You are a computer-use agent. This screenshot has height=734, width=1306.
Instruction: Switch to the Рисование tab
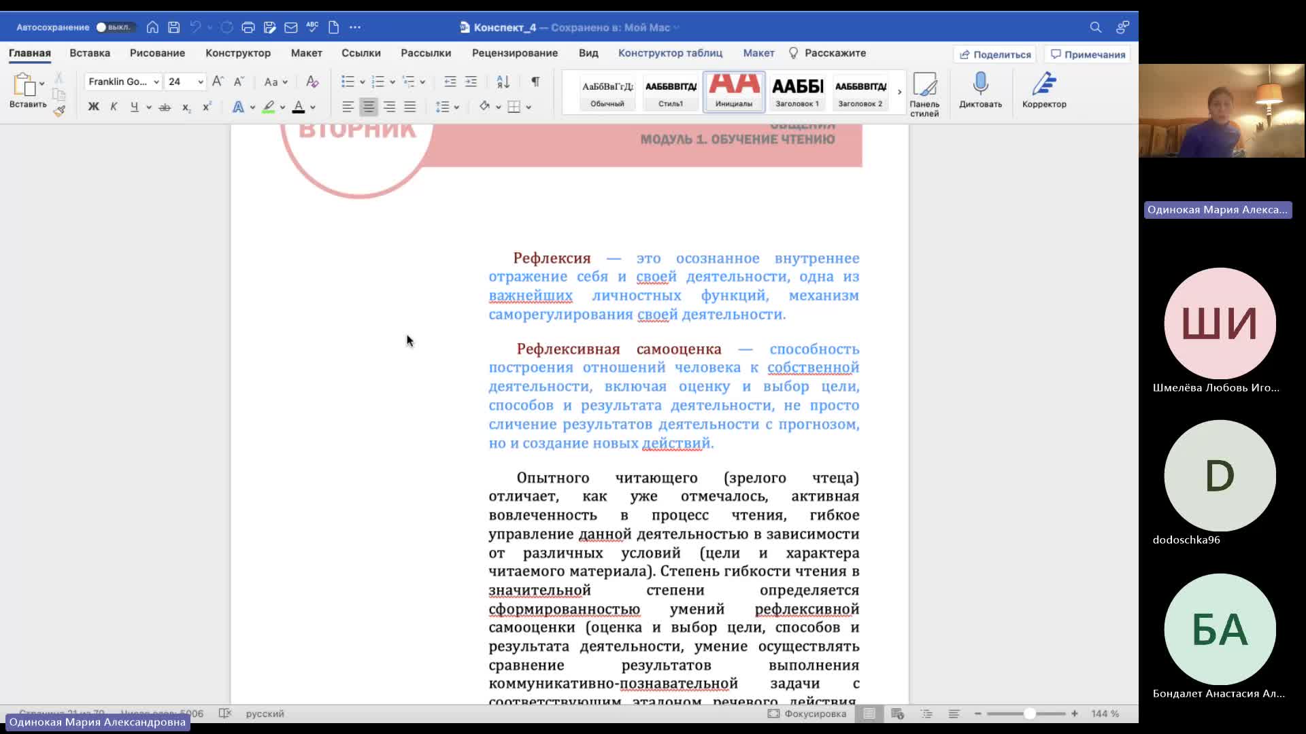point(157,53)
